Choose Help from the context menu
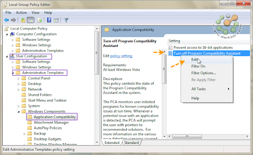The height and width of the screenshot is (155, 253). [x=207, y=98]
